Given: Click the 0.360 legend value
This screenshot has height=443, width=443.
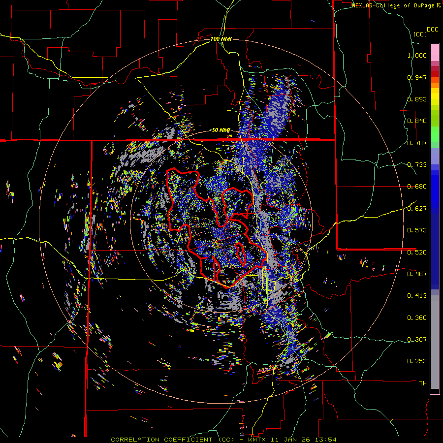Looking at the screenshot, I should click(417, 318).
